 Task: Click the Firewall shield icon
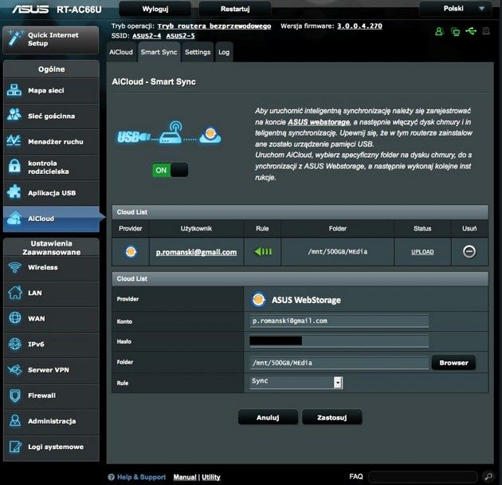click(x=14, y=395)
